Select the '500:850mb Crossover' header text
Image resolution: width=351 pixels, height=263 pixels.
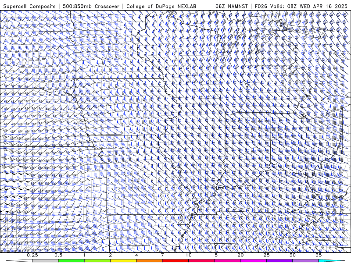pyautogui.click(x=91, y=6)
